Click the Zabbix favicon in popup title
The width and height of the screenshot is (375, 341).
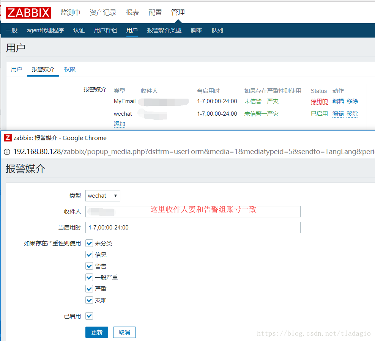(x=8, y=138)
